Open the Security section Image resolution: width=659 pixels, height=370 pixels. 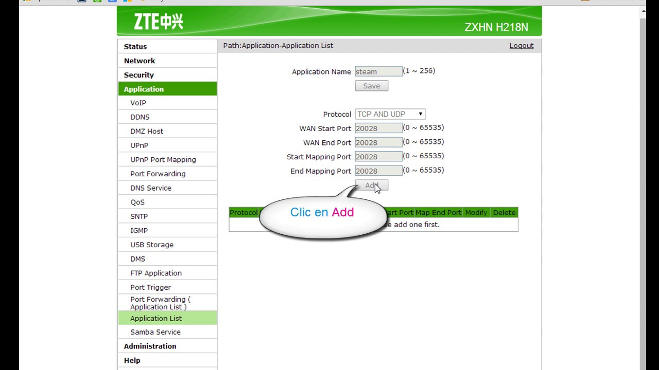[x=139, y=75]
